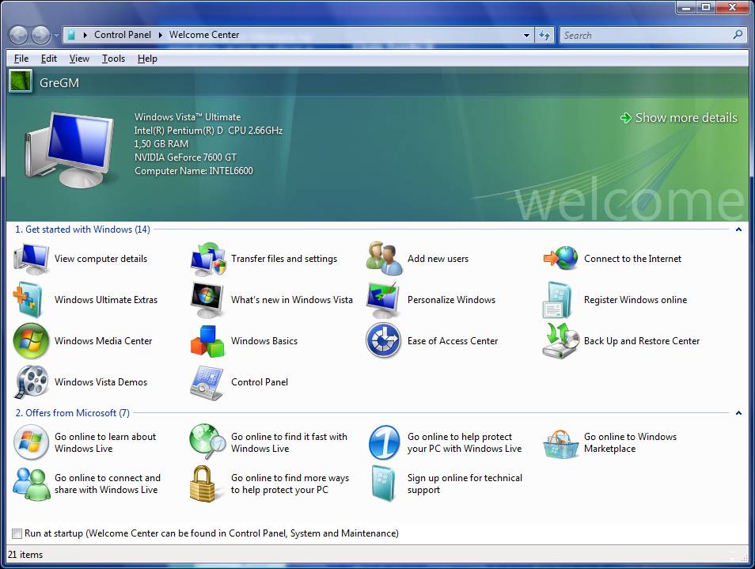This screenshot has height=569, width=755.
Task: Click protect your PC with Windows Live icon
Action: point(385,442)
